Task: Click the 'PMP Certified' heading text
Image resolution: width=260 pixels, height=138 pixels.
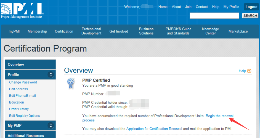Action: [96, 80]
